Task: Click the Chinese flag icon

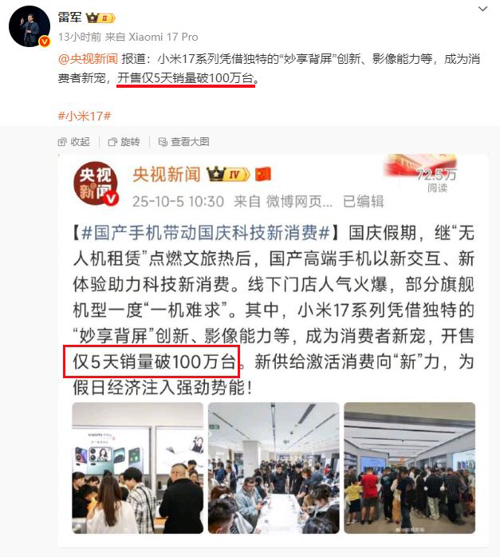Action: tap(263, 174)
